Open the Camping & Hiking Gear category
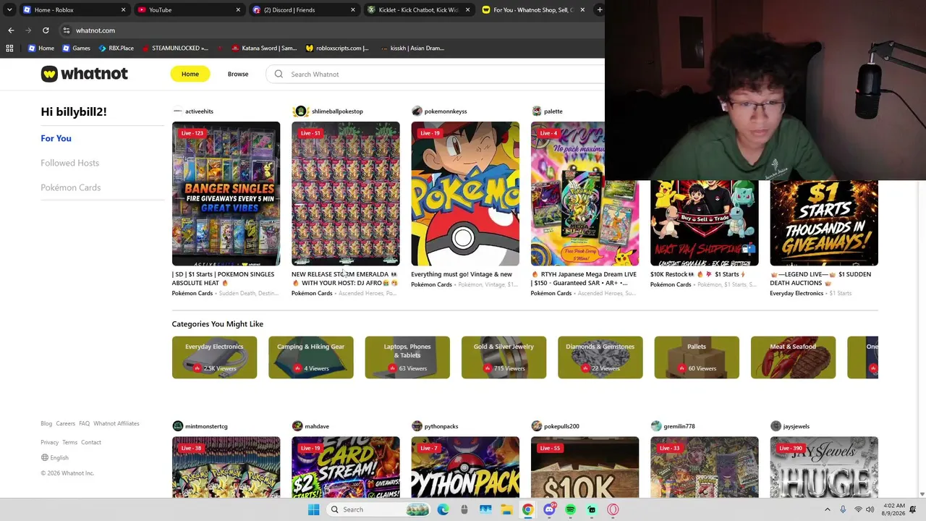The image size is (926, 521). 311,357
